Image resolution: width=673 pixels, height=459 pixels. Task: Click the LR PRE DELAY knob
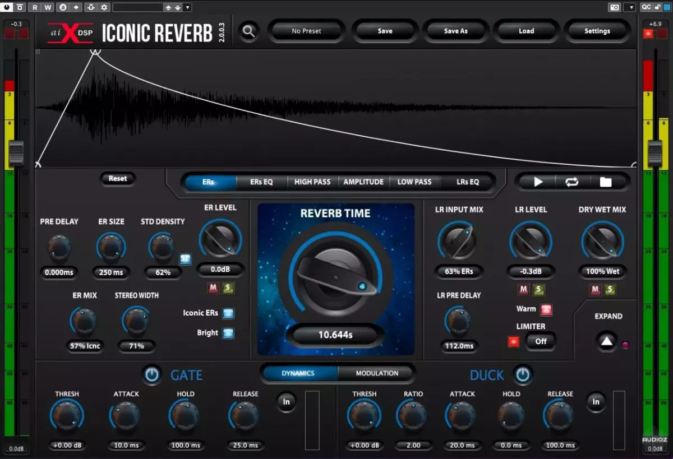[x=459, y=321]
